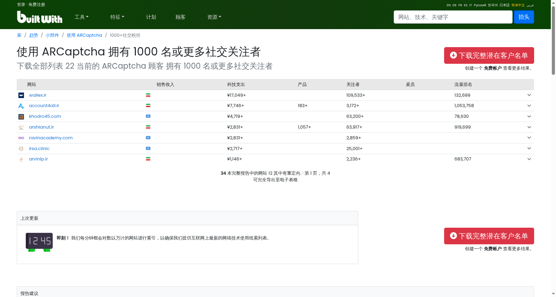The width and height of the screenshot is (556, 297).
Task: Click the ¥17,049+ spend value
Action: 236,95
